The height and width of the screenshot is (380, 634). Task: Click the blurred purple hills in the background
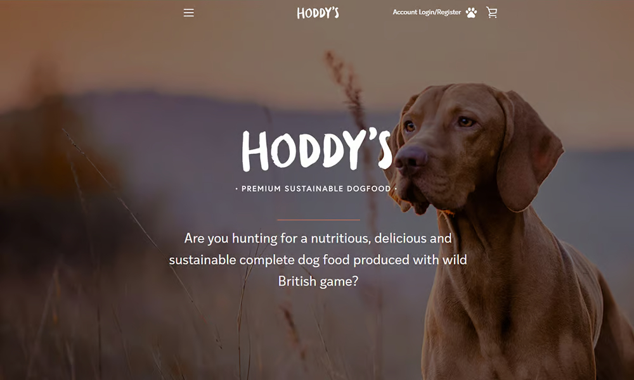point(194,121)
